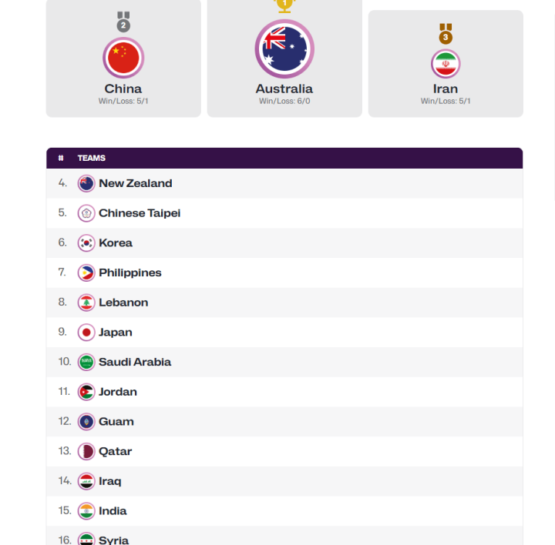The width and height of the screenshot is (555, 545).
Task: Click the Iran flag icon
Action: click(x=446, y=64)
